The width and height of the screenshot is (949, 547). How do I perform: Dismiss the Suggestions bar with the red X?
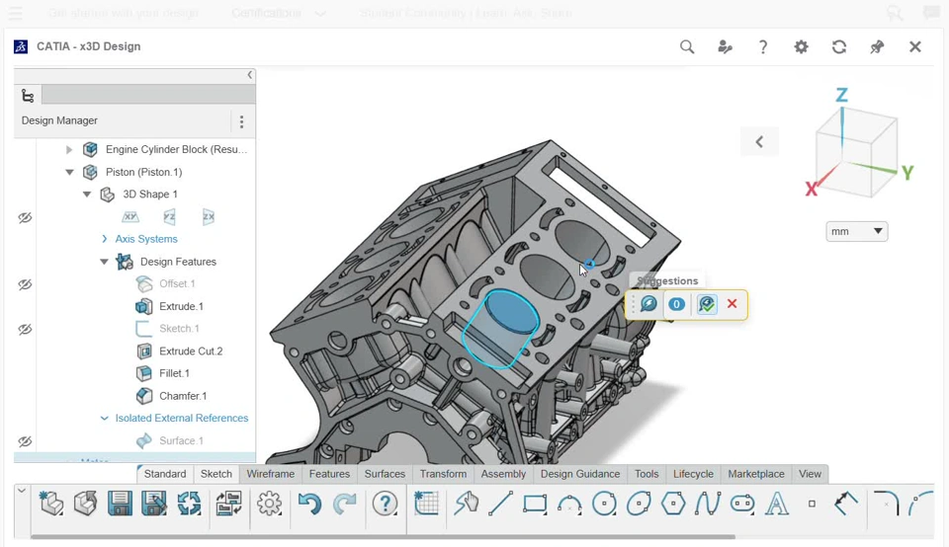[x=733, y=303]
